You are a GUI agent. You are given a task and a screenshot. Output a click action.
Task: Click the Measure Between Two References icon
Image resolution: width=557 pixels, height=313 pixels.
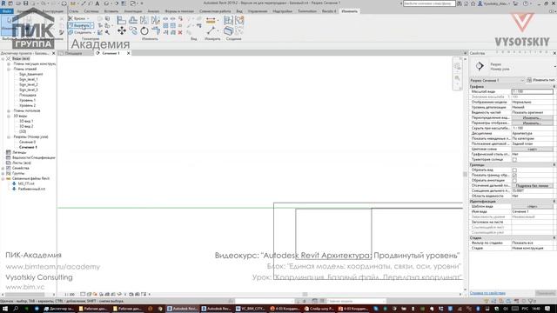coord(211,31)
